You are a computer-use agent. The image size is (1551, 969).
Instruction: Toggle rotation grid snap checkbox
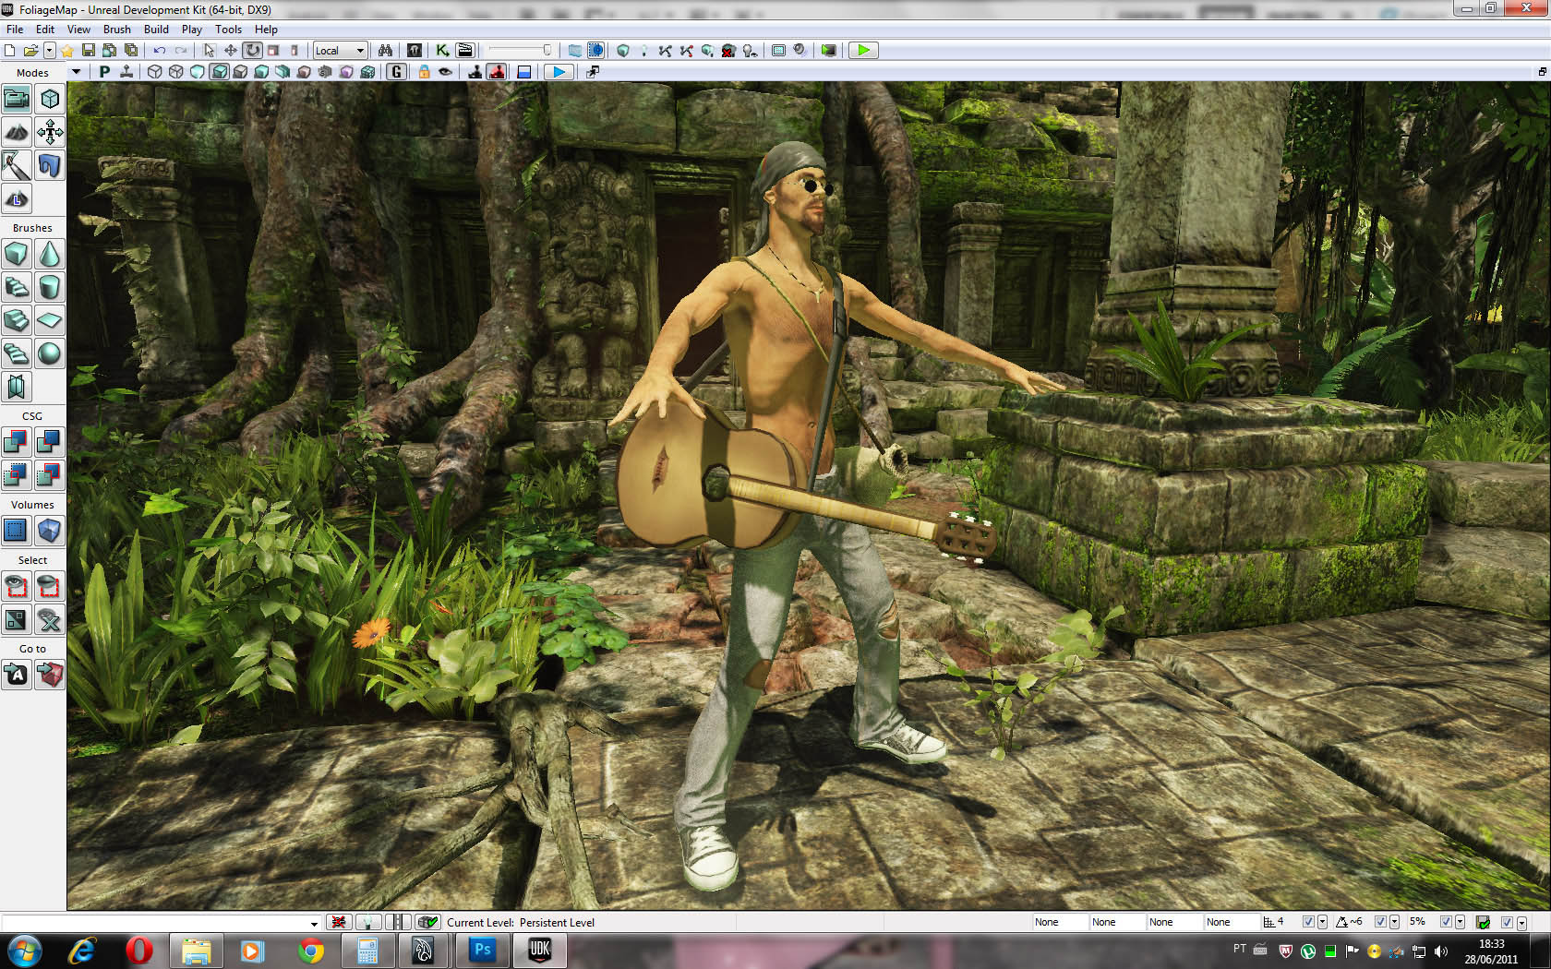coord(1380,922)
